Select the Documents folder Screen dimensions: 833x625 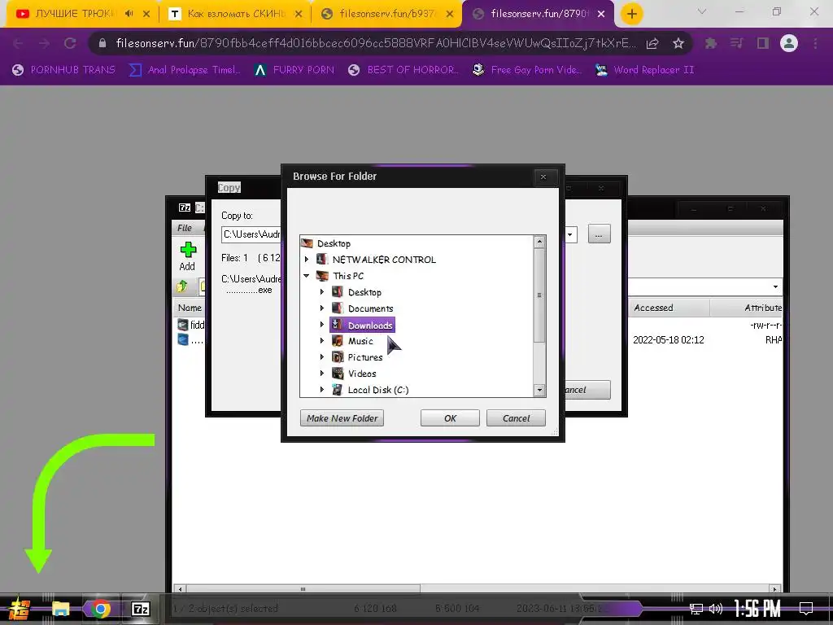click(362, 308)
